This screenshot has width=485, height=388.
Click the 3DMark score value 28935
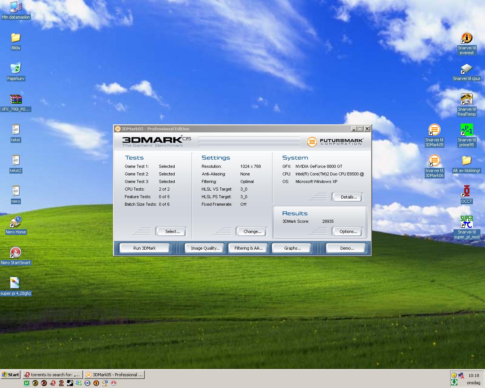click(328, 221)
